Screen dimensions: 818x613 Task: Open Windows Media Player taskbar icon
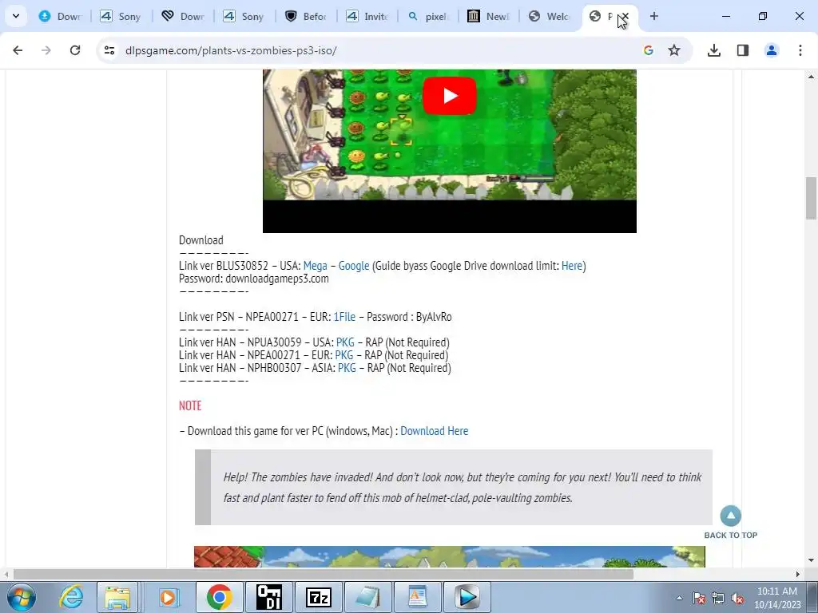pyautogui.click(x=168, y=597)
